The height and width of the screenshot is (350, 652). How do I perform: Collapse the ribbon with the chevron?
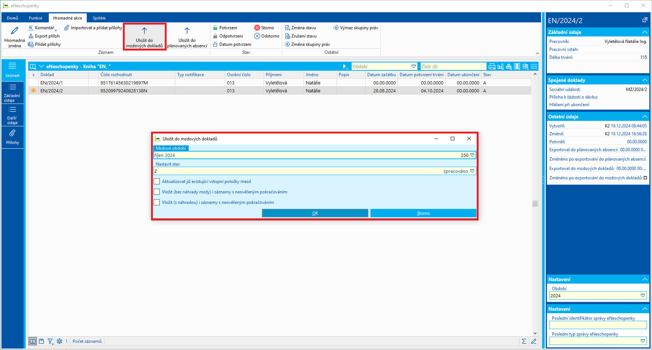537,53
